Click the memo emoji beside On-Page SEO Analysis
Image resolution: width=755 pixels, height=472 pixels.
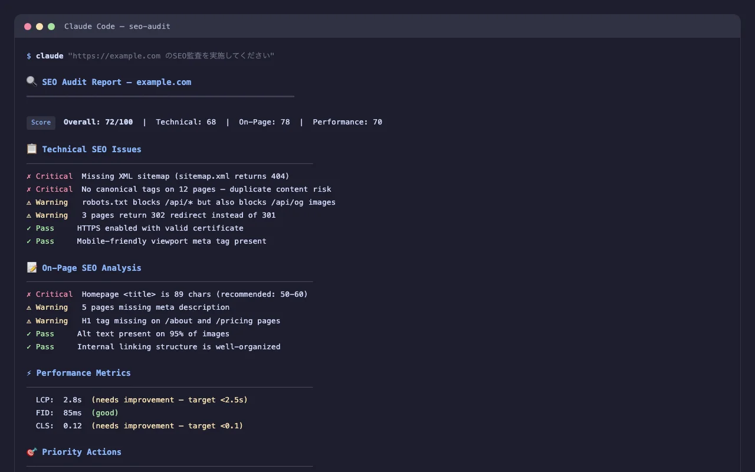tap(32, 267)
